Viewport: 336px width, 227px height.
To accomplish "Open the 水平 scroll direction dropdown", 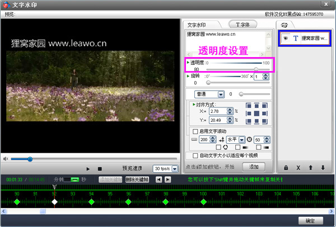I will pos(242,139).
